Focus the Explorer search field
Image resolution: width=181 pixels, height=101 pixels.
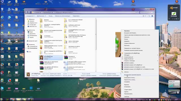click(x=147, y=12)
